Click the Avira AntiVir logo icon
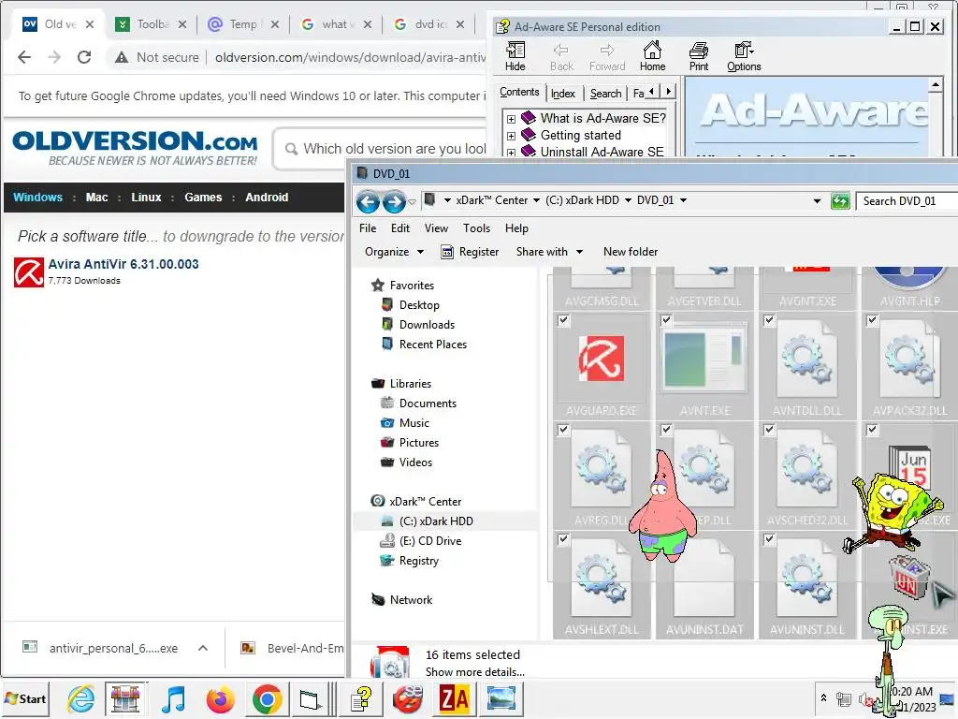 [29, 272]
